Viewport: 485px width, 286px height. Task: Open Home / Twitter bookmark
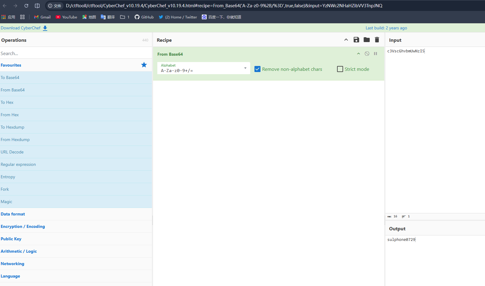(x=178, y=17)
